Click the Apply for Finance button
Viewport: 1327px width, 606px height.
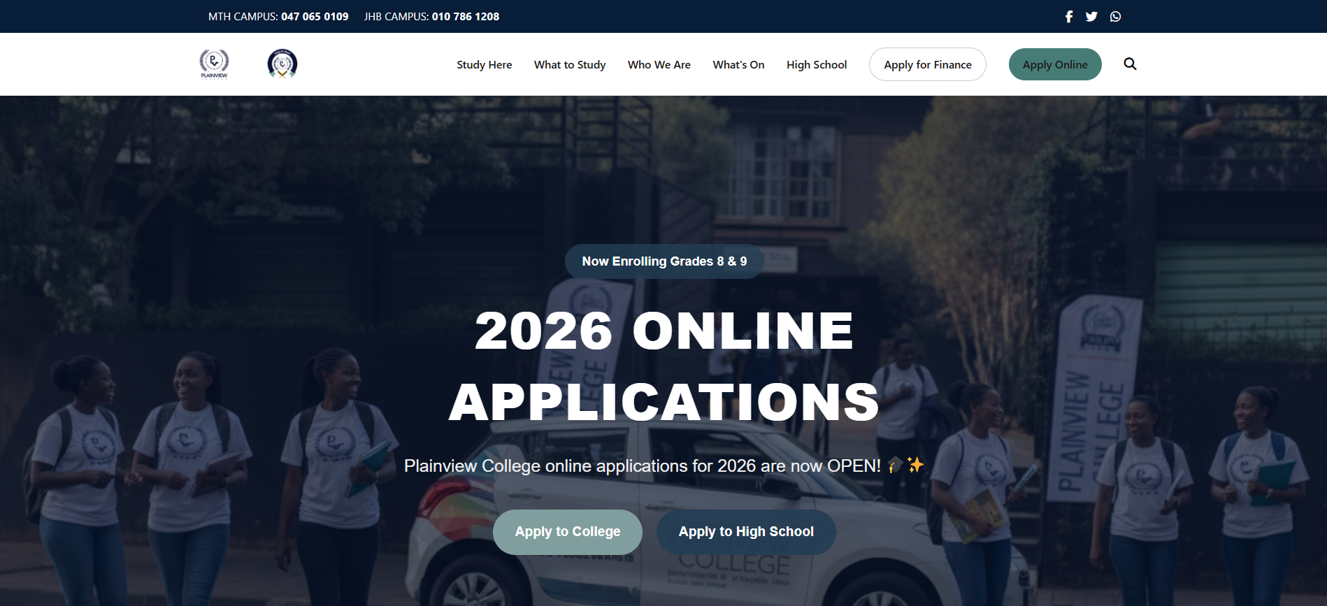(x=928, y=64)
